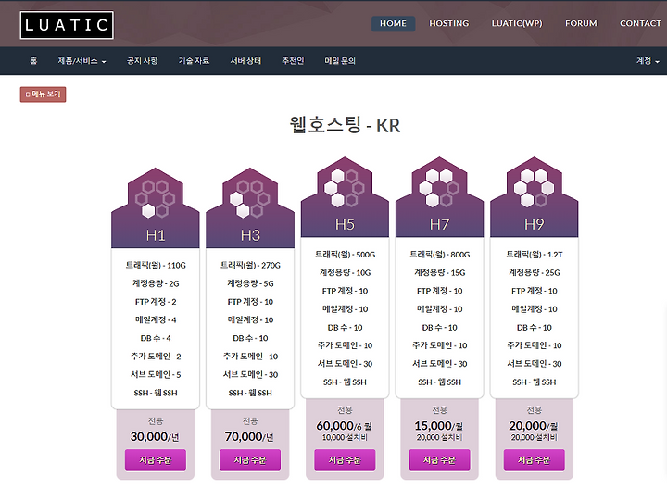Order the H7 plan with 지금 주문
The image size is (667, 488).
(439, 460)
